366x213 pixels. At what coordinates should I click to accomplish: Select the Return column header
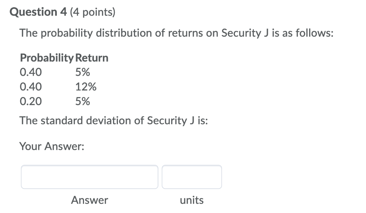click(x=92, y=58)
